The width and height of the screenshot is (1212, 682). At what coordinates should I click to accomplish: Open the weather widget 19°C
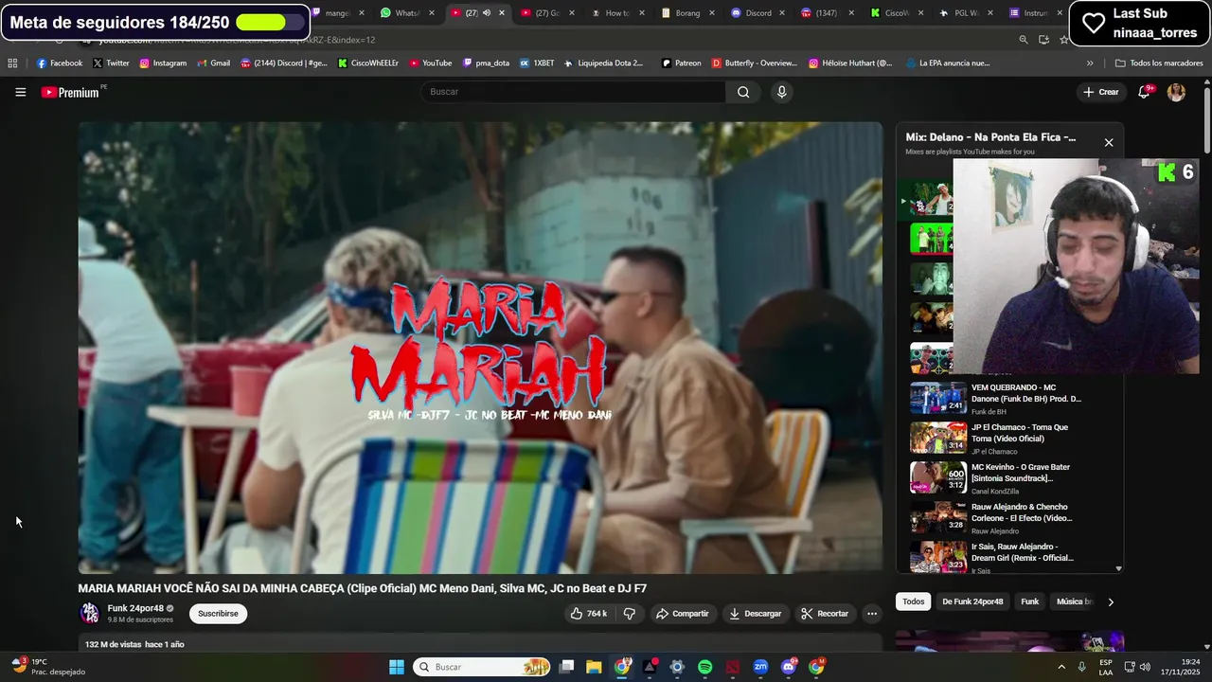coord(47,667)
